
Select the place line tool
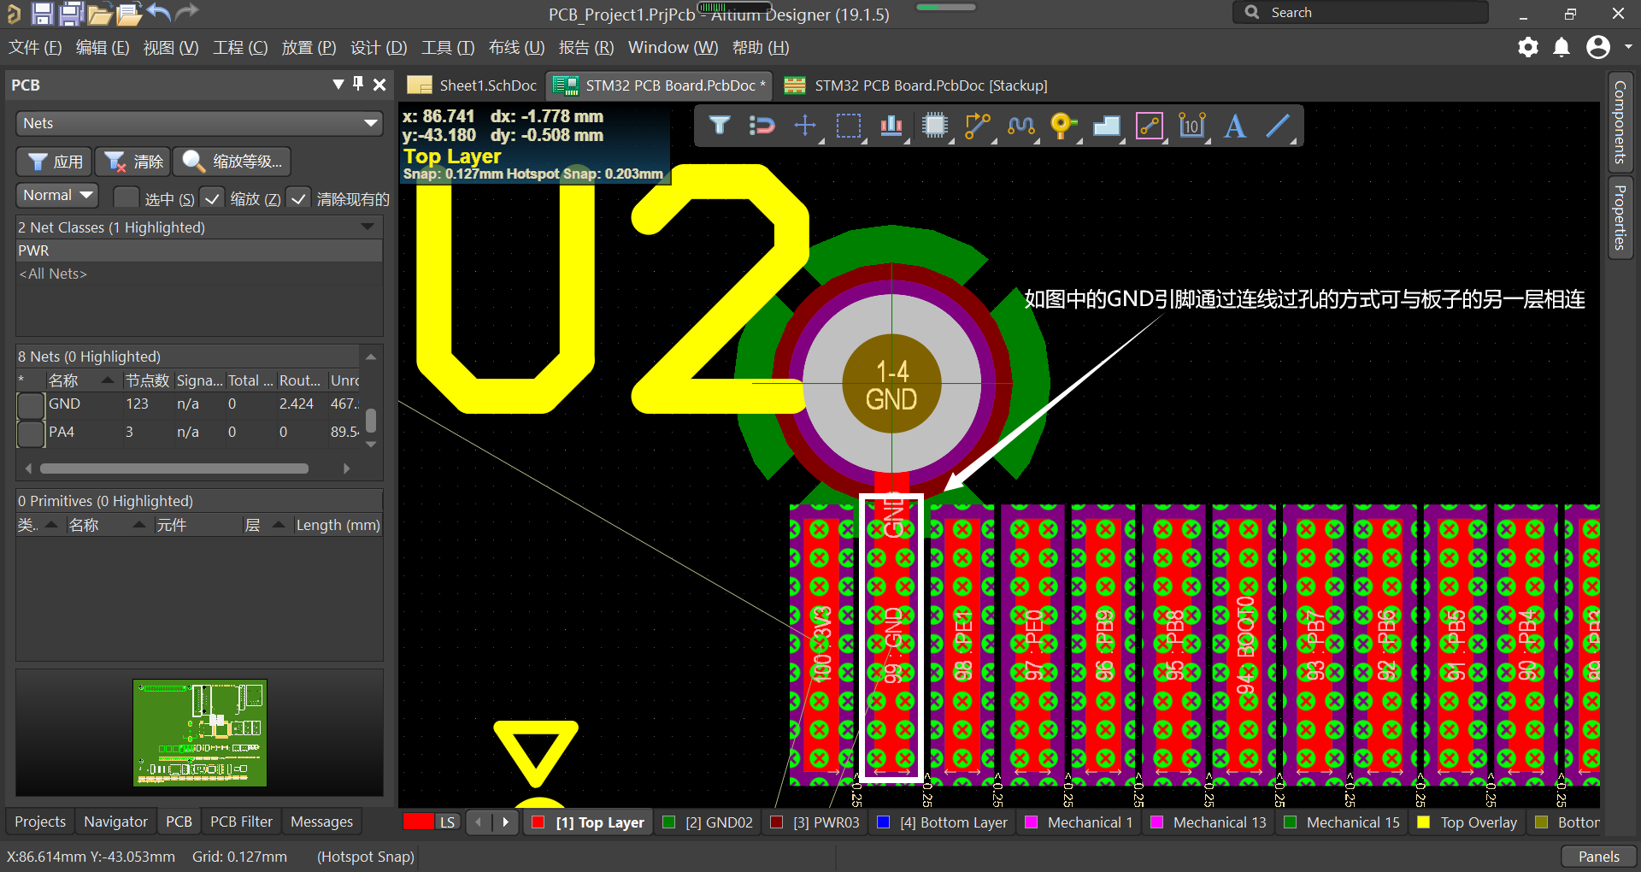[1278, 126]
